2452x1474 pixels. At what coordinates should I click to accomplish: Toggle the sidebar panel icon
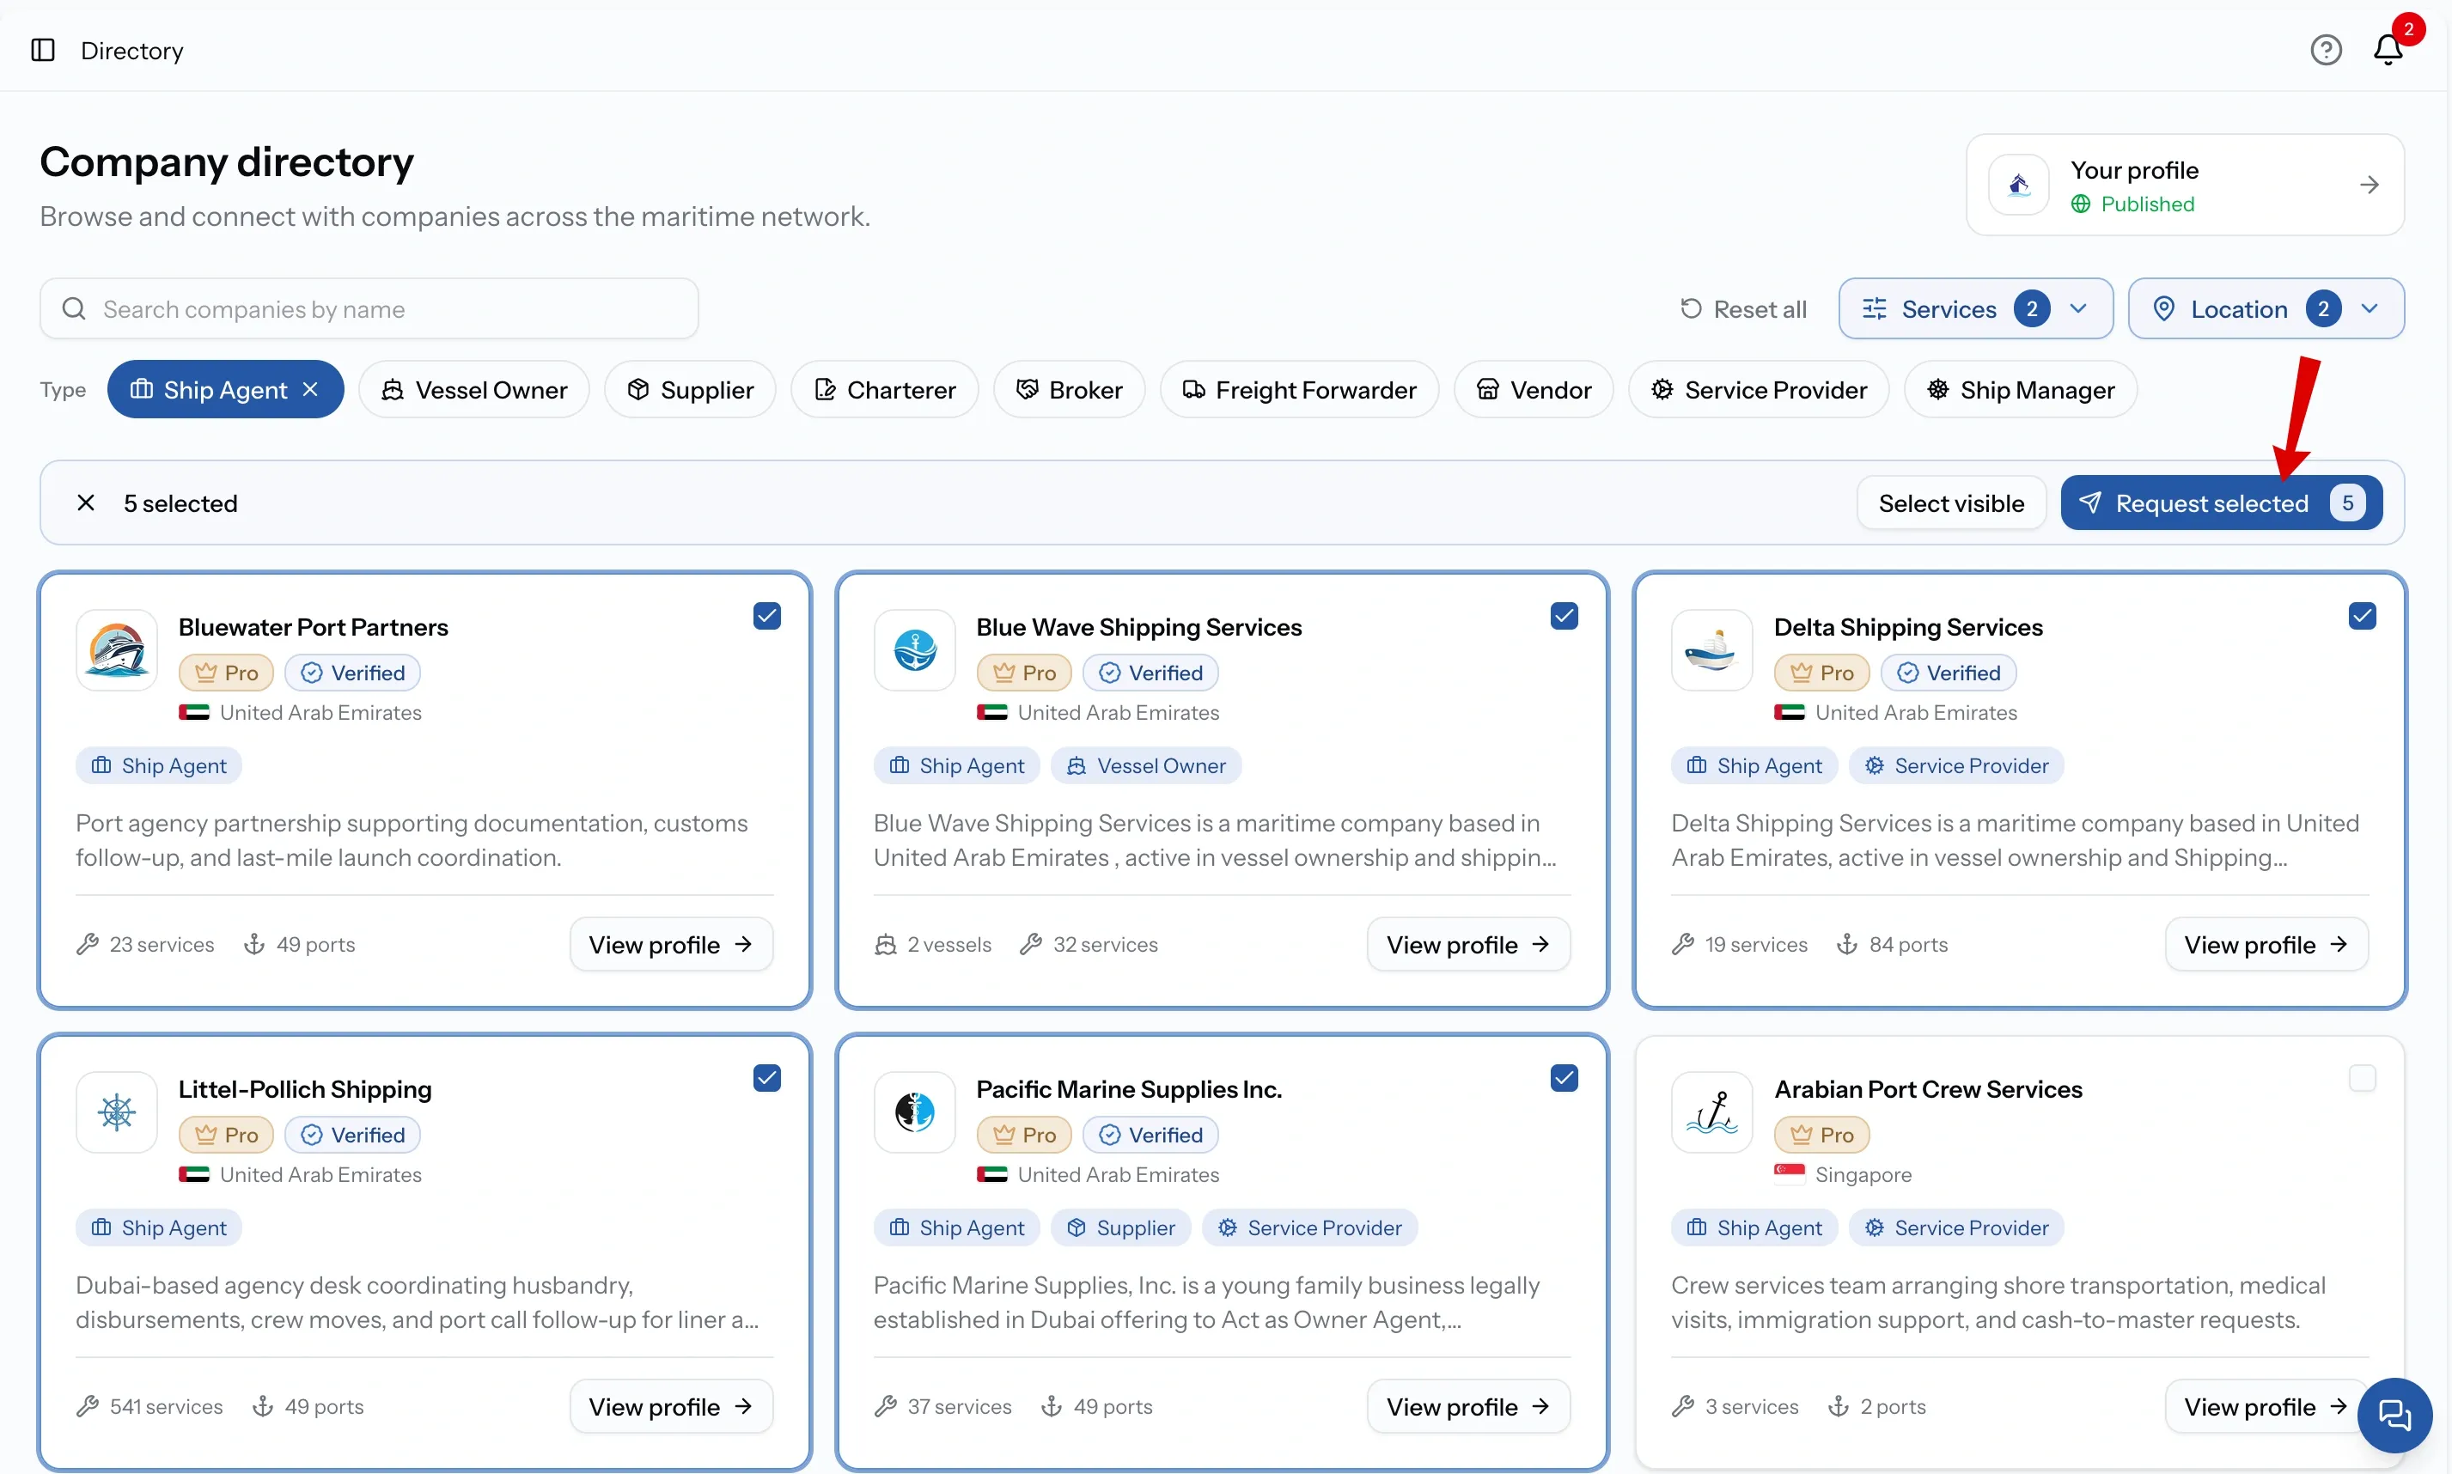coord(43,50)
